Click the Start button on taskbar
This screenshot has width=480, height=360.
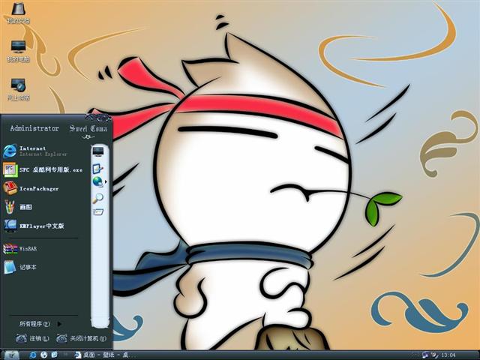click(x=12, y=355)
